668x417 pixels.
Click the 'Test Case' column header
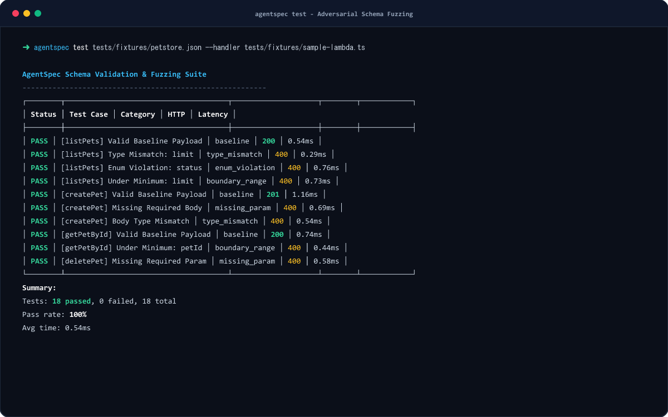pos(89,115)
